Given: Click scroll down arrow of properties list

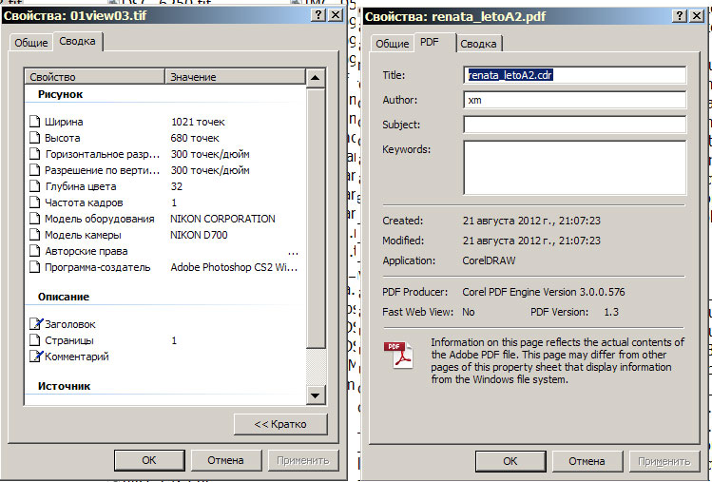Looking at the screenshot, I should pos(316,395).
